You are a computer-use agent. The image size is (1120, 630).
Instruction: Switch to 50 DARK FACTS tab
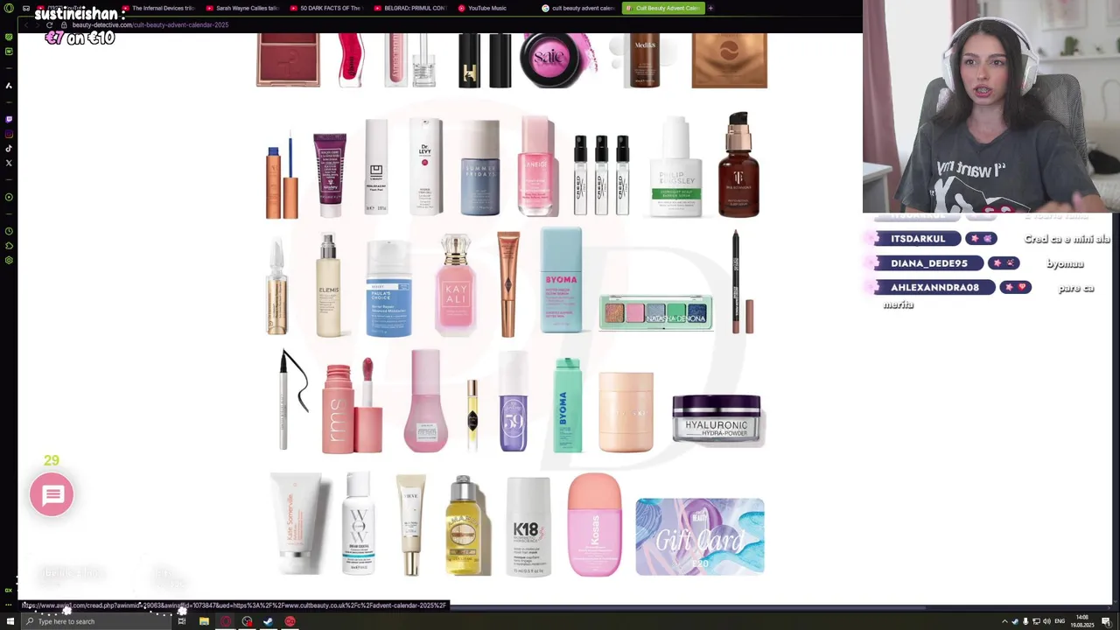click(326, 8)
